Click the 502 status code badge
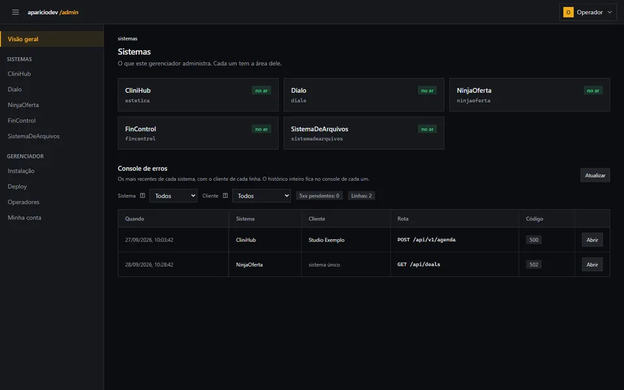 pos(534,265)
